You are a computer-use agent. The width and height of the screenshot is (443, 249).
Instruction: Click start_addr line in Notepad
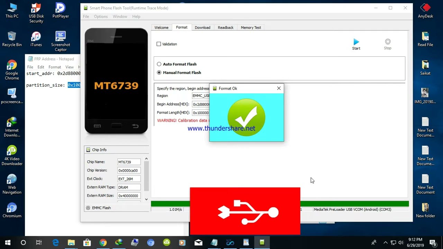point(53,73)
